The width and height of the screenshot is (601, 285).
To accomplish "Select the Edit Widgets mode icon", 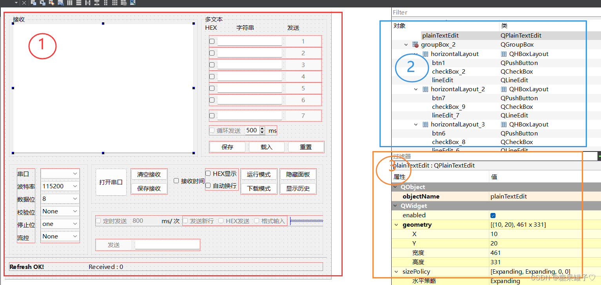I will pyautogui.click(x=33, y=2).
